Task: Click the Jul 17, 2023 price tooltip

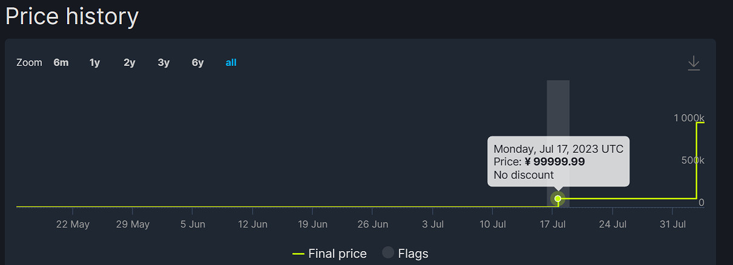Action: coord(558,162)
